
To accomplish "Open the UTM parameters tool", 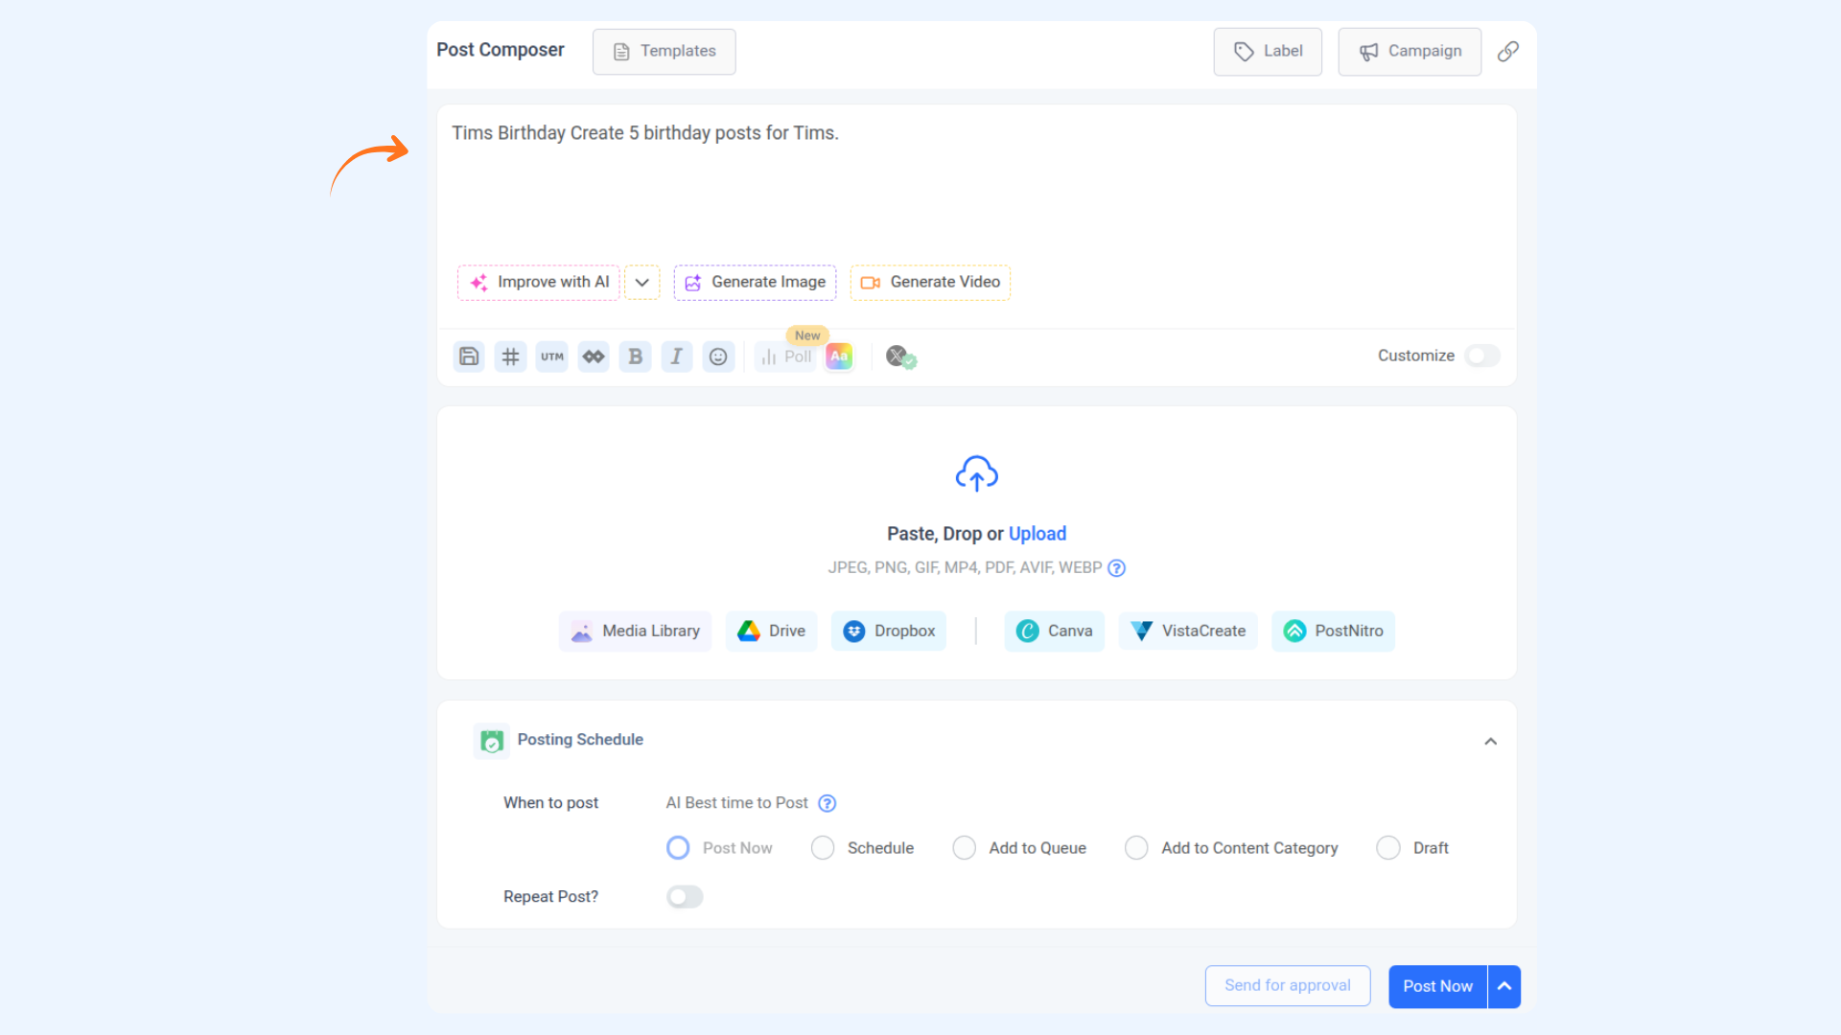I will (552, 356).
